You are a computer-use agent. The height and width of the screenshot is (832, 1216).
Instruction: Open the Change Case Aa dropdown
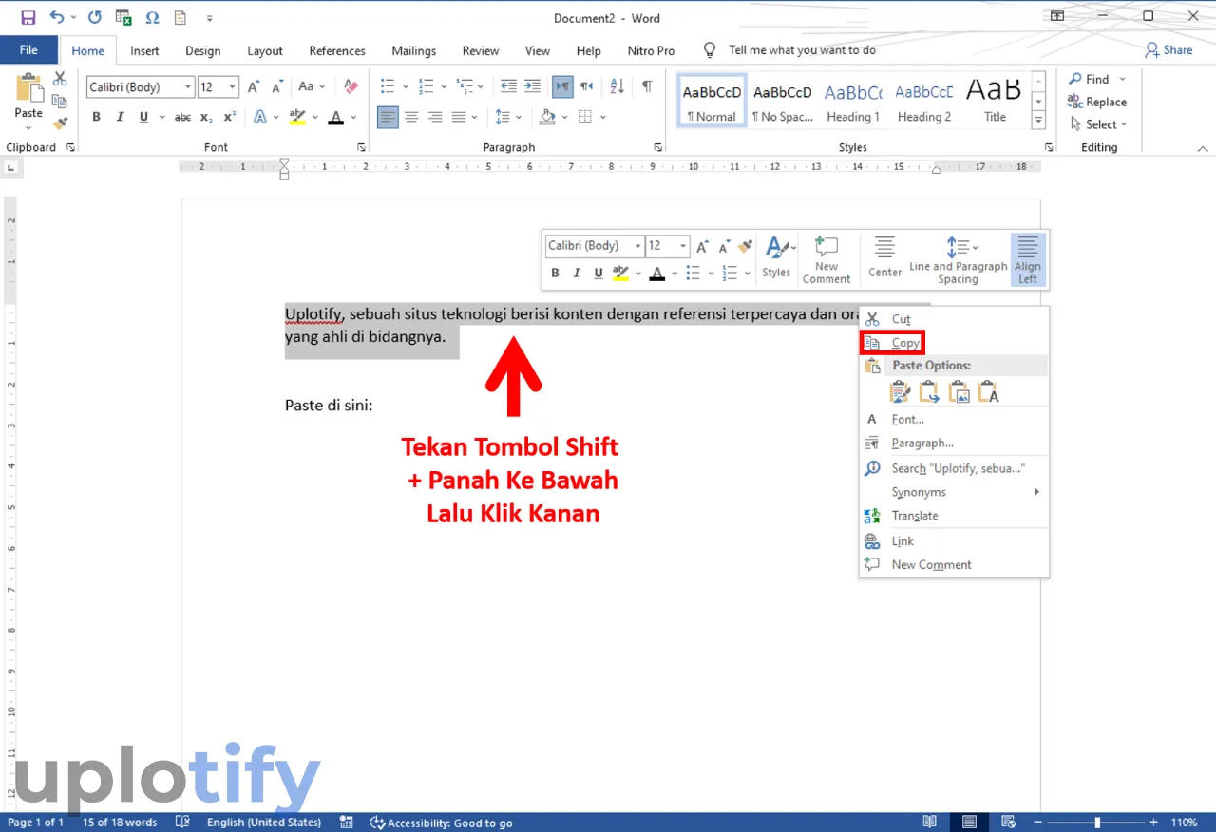point(312,86)
